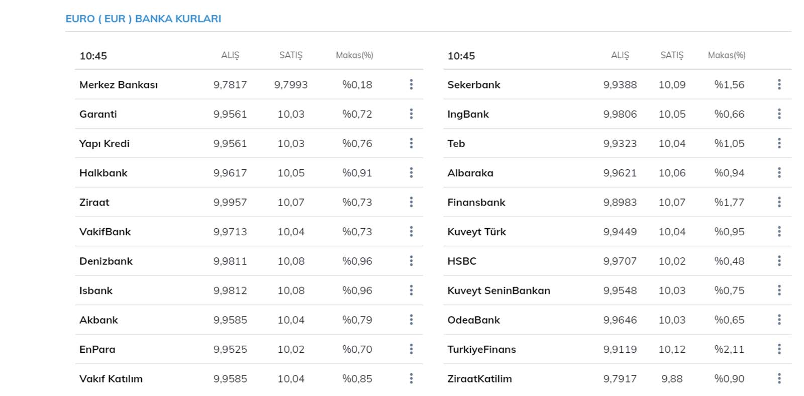Click the Makas(%) header in left table
The height and width of the screenshot is (396, 804).
click(x=354, y=55)
